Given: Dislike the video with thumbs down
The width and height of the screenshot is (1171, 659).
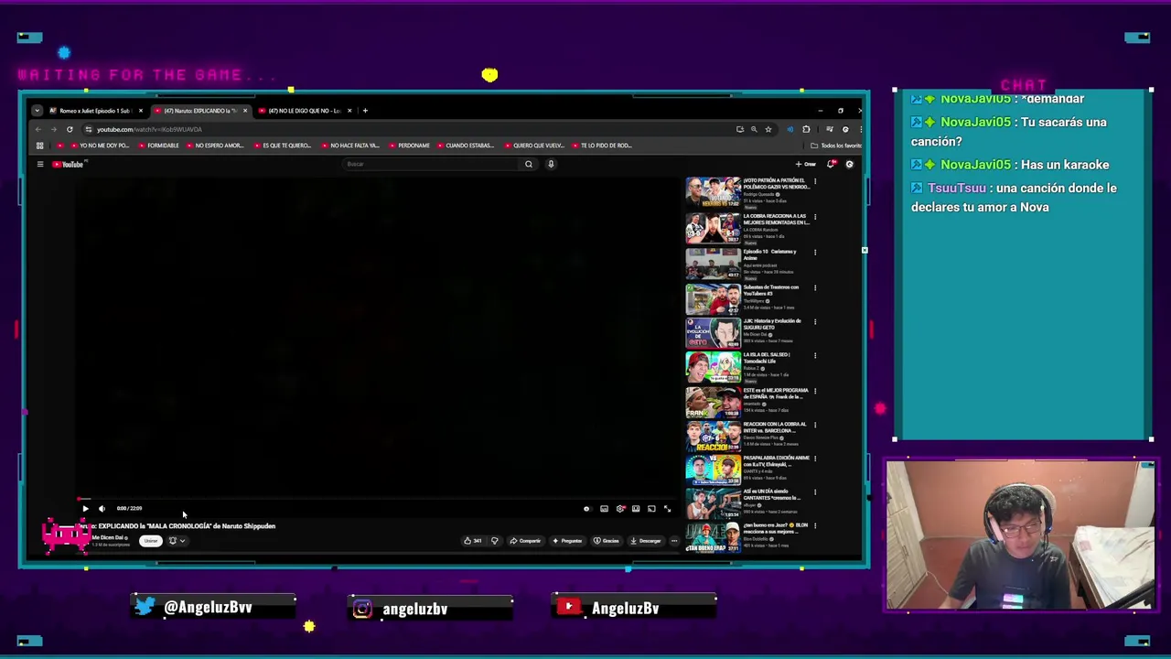Looking at the screenshot, I should [495, 541].
